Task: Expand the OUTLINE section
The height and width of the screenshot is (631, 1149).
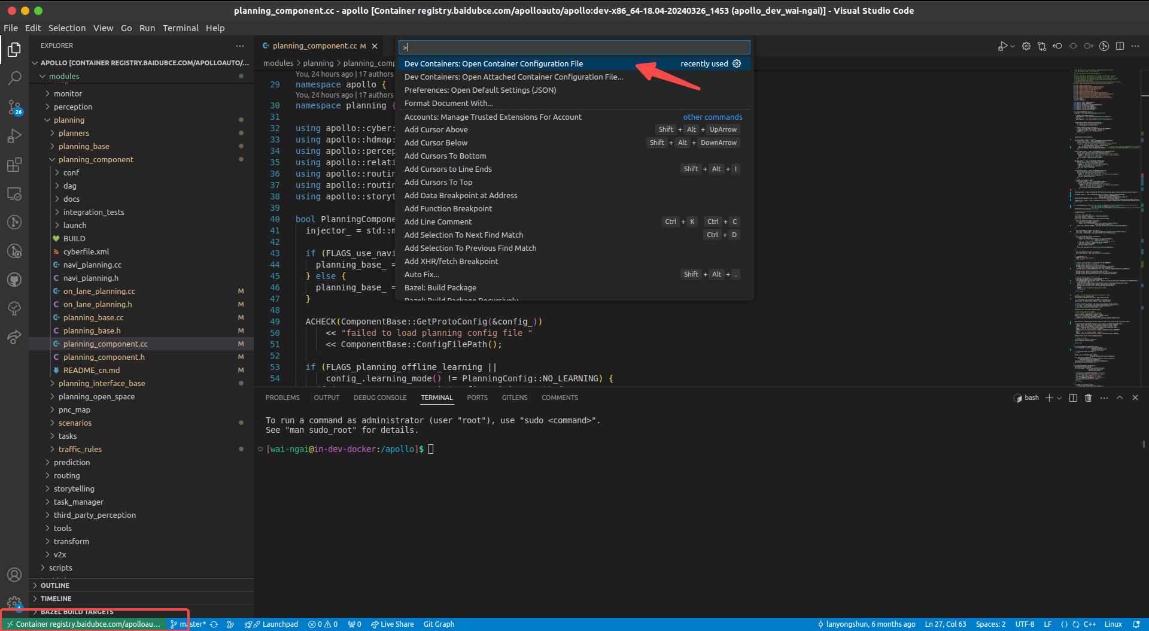Action: click(57, 586)
